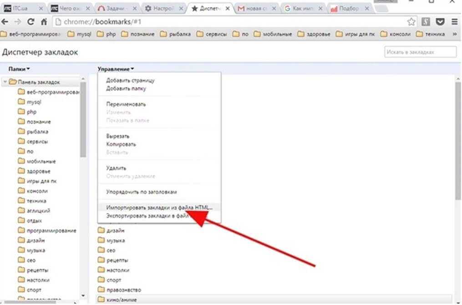Select the рыбалка folder in tree
The image size is (462, 305).
pos(33,132)
